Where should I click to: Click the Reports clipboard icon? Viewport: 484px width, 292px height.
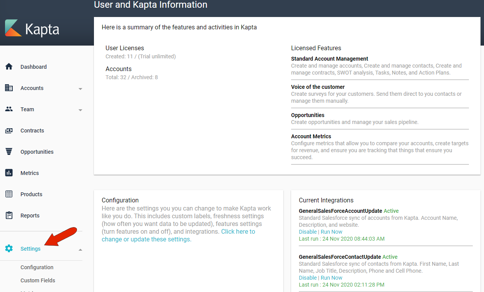point(9,215)
